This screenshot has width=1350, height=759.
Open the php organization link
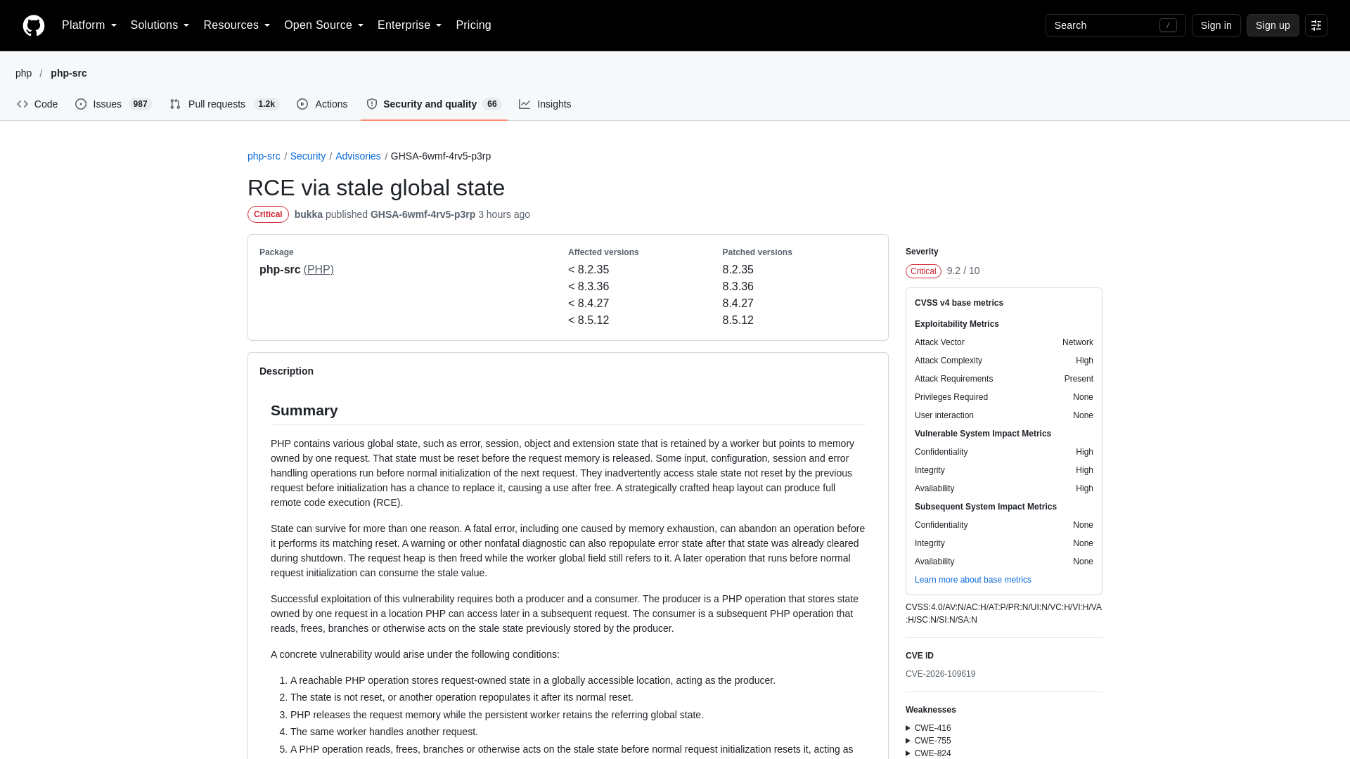tap(23, 73)
